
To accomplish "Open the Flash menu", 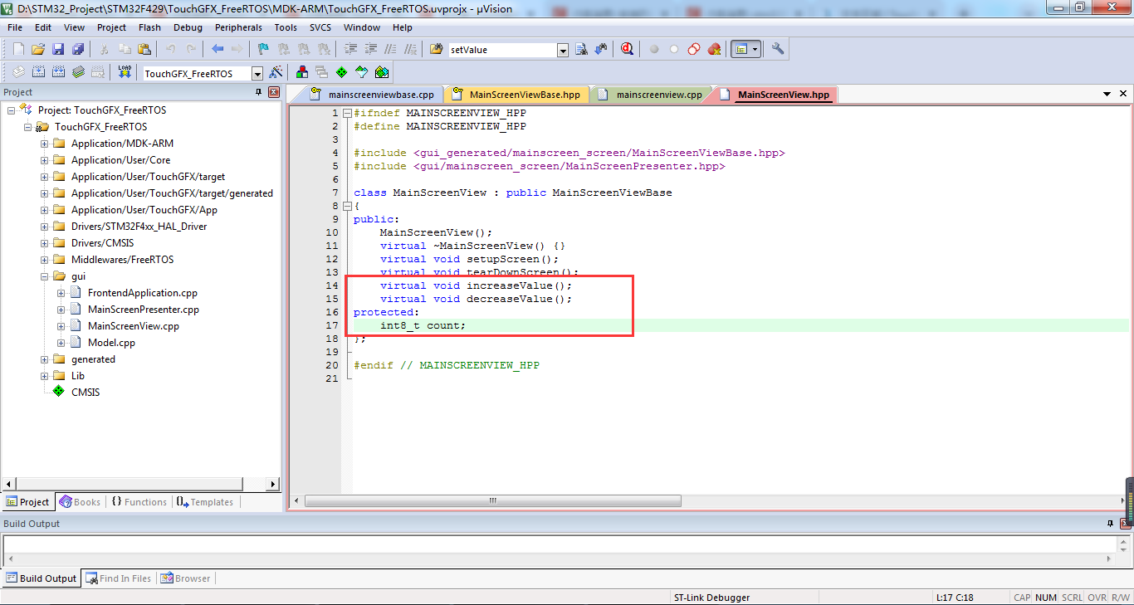I will (x=149, y=27).
